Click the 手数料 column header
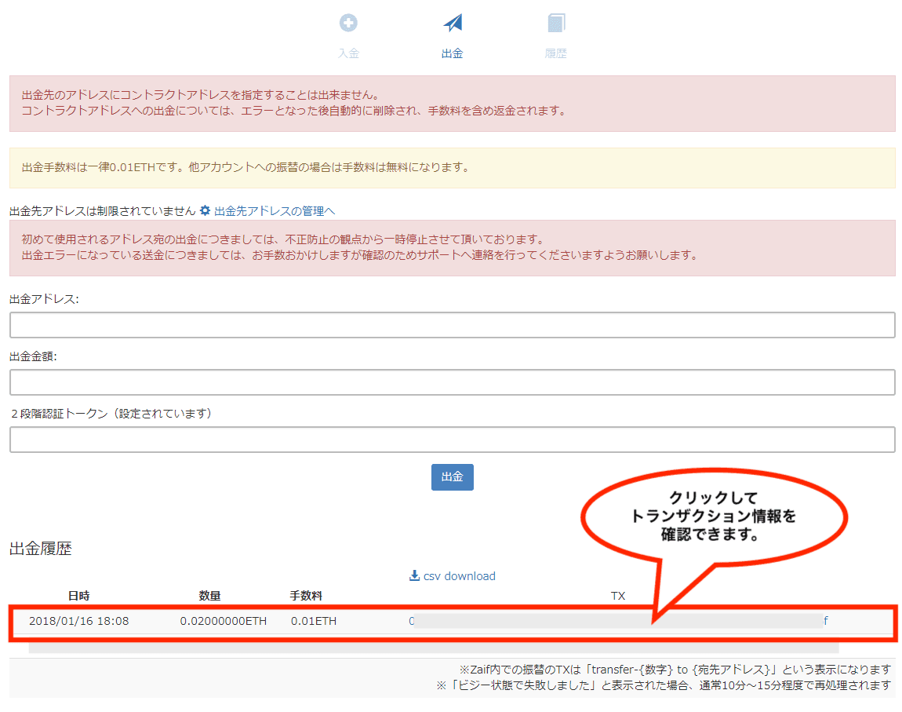902x712 pixels. pos(306,596)
